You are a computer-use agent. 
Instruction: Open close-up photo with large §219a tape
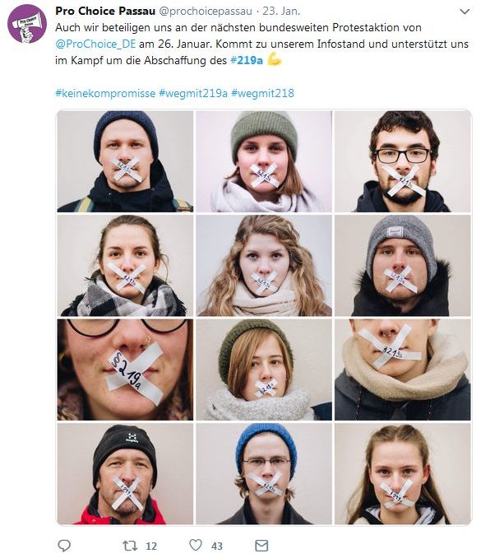click(125, 370)
